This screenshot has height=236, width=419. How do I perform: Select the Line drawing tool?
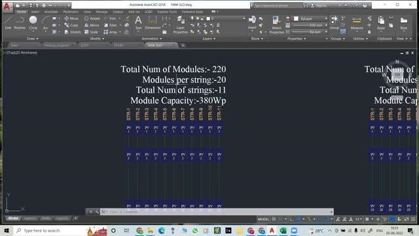pos(8,22)
